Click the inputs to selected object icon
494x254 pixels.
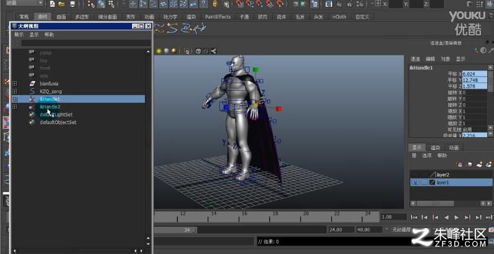tap(296, 4)
